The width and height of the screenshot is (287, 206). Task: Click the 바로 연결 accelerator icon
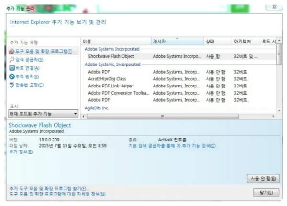(12, 68)
